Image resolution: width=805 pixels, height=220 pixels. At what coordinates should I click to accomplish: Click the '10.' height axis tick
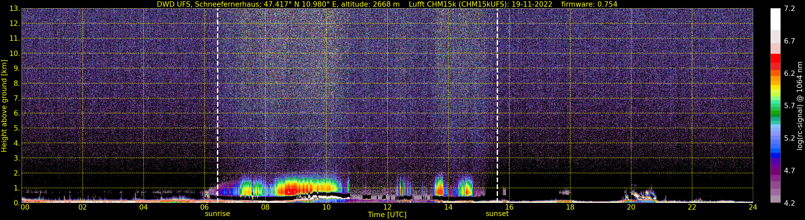[x=14, y=54]
